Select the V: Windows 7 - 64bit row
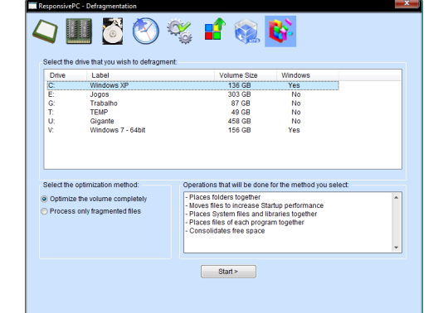This screenshot has width=448, height=313. [x=192, y=130]
